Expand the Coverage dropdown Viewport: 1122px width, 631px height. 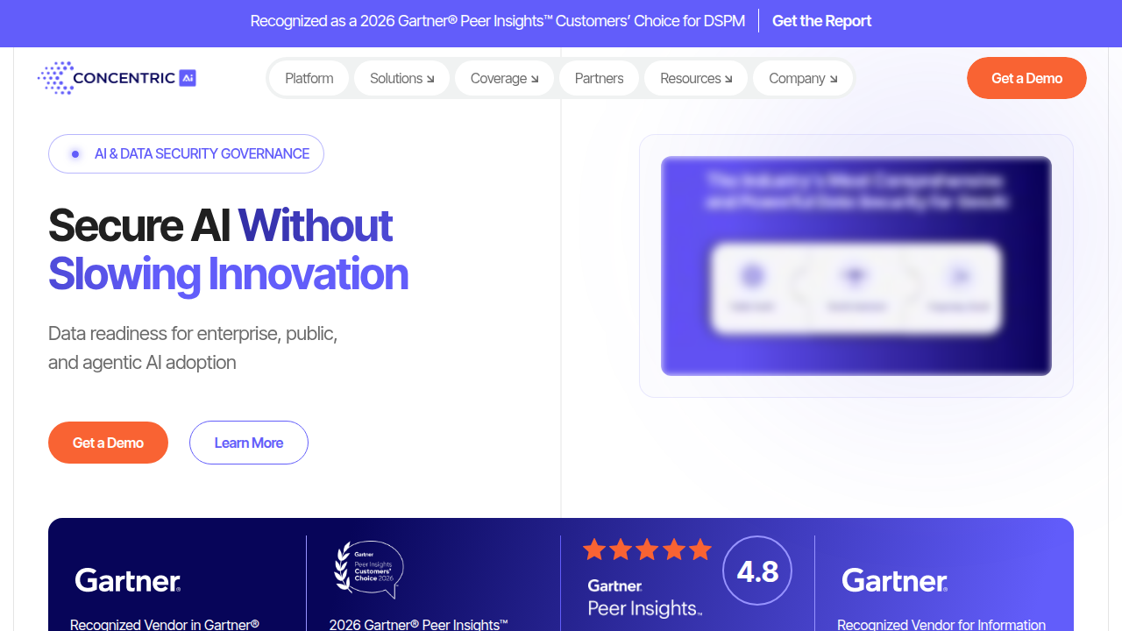tap(504, 78)
